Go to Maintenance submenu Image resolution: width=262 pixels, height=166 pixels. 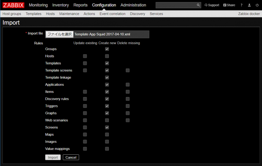coord(69,14)
